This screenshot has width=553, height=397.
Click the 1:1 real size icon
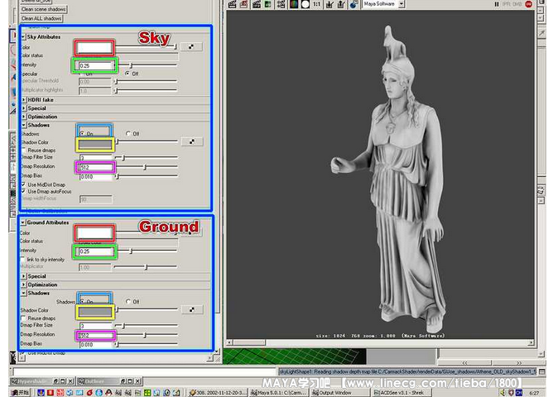pyautogui.click(x=317, y=4)
